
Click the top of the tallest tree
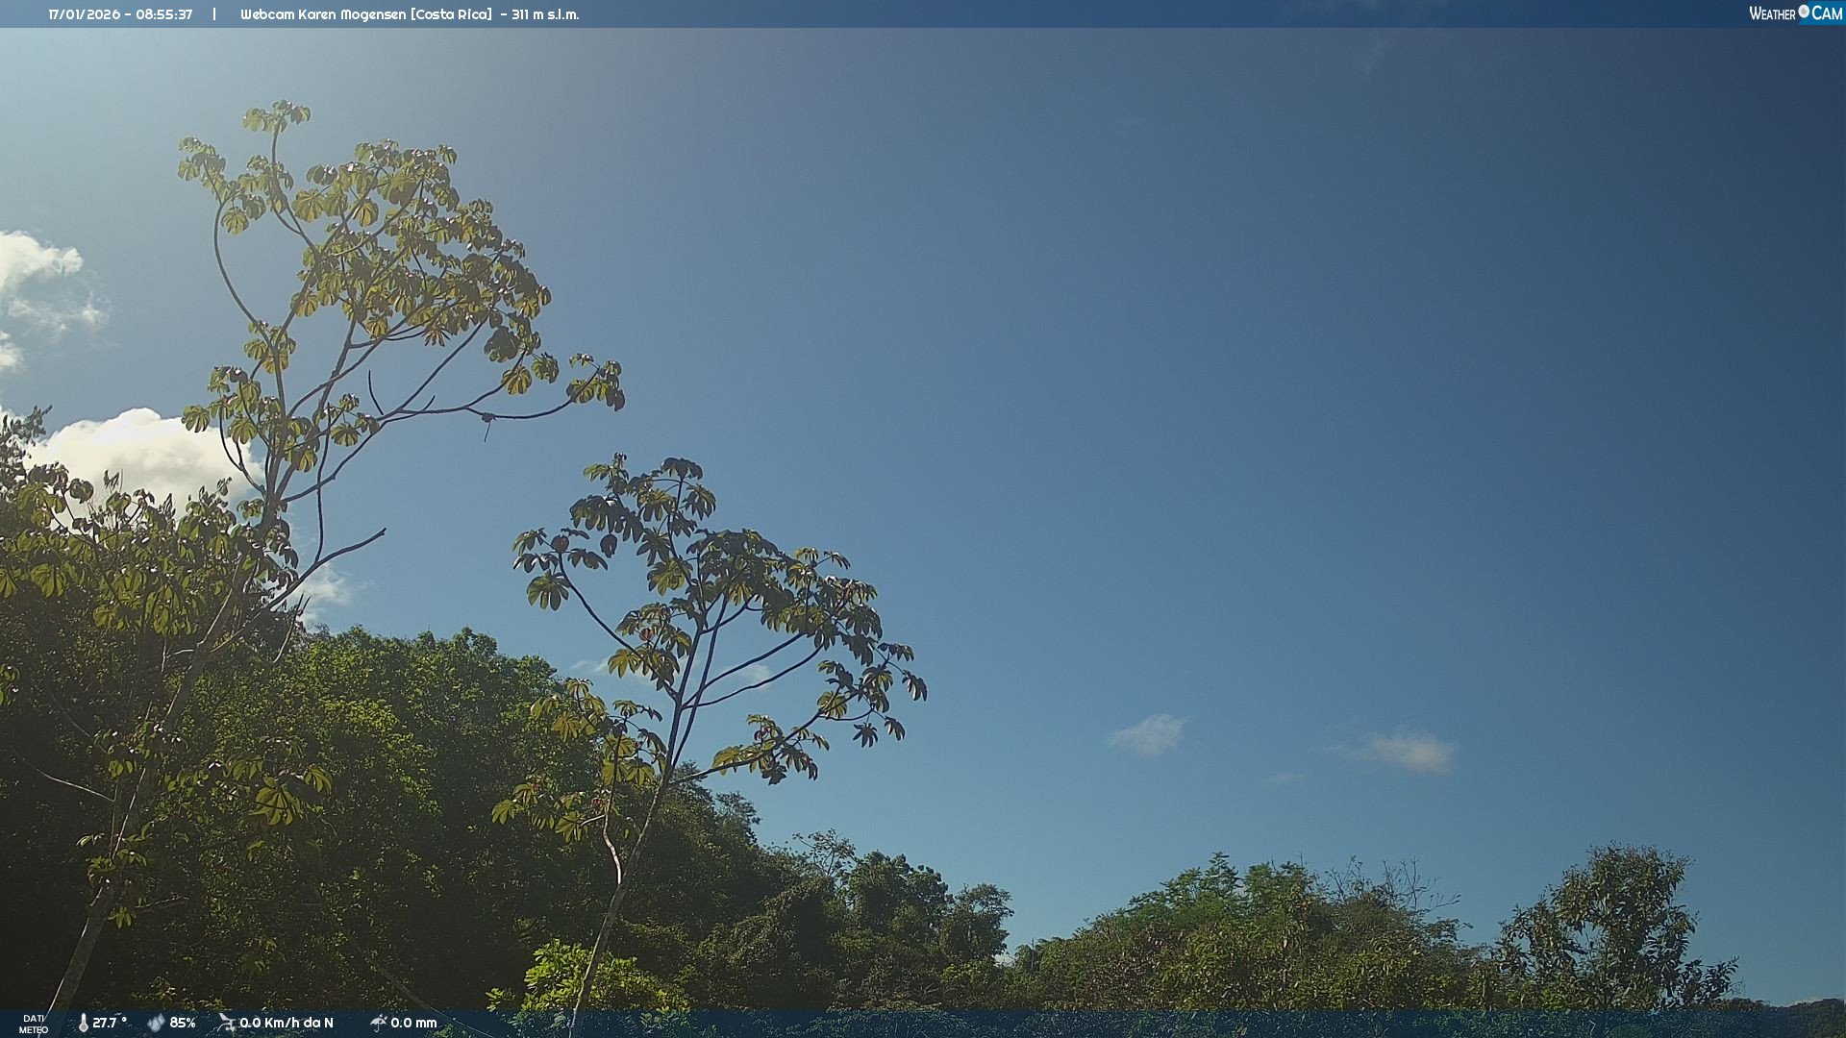(x=277, y=113)
